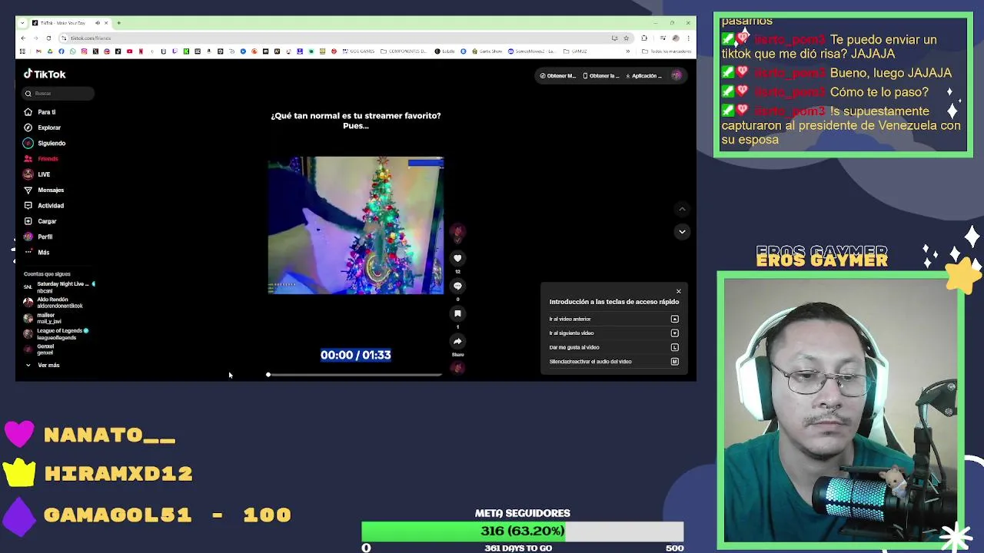Save the video with the bookmark icon
Viewport: 984px width, 553px height.
(457, 313)
